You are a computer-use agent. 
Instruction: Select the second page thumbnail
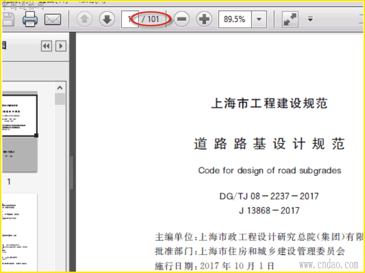(x=20, y=232)
